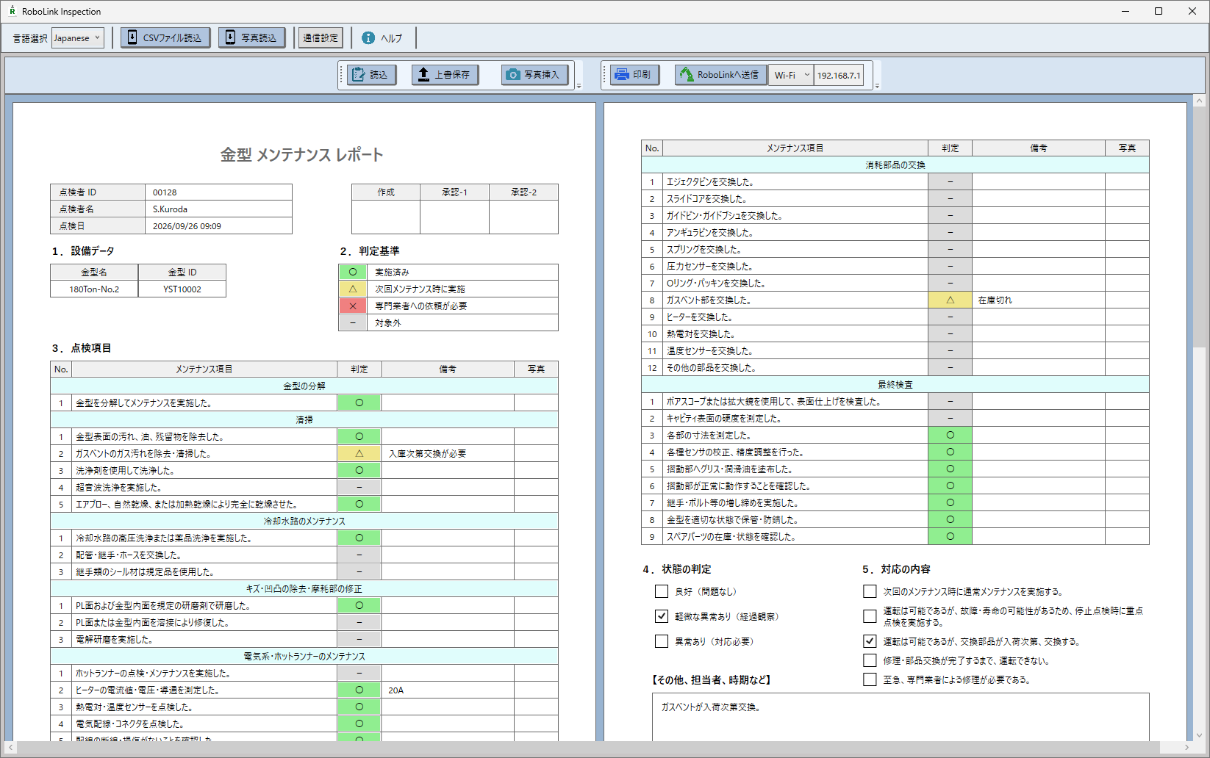Click the 承認-1 approval box
Viewport: 1210px width, 758px height.
click(x=454, y=217)
